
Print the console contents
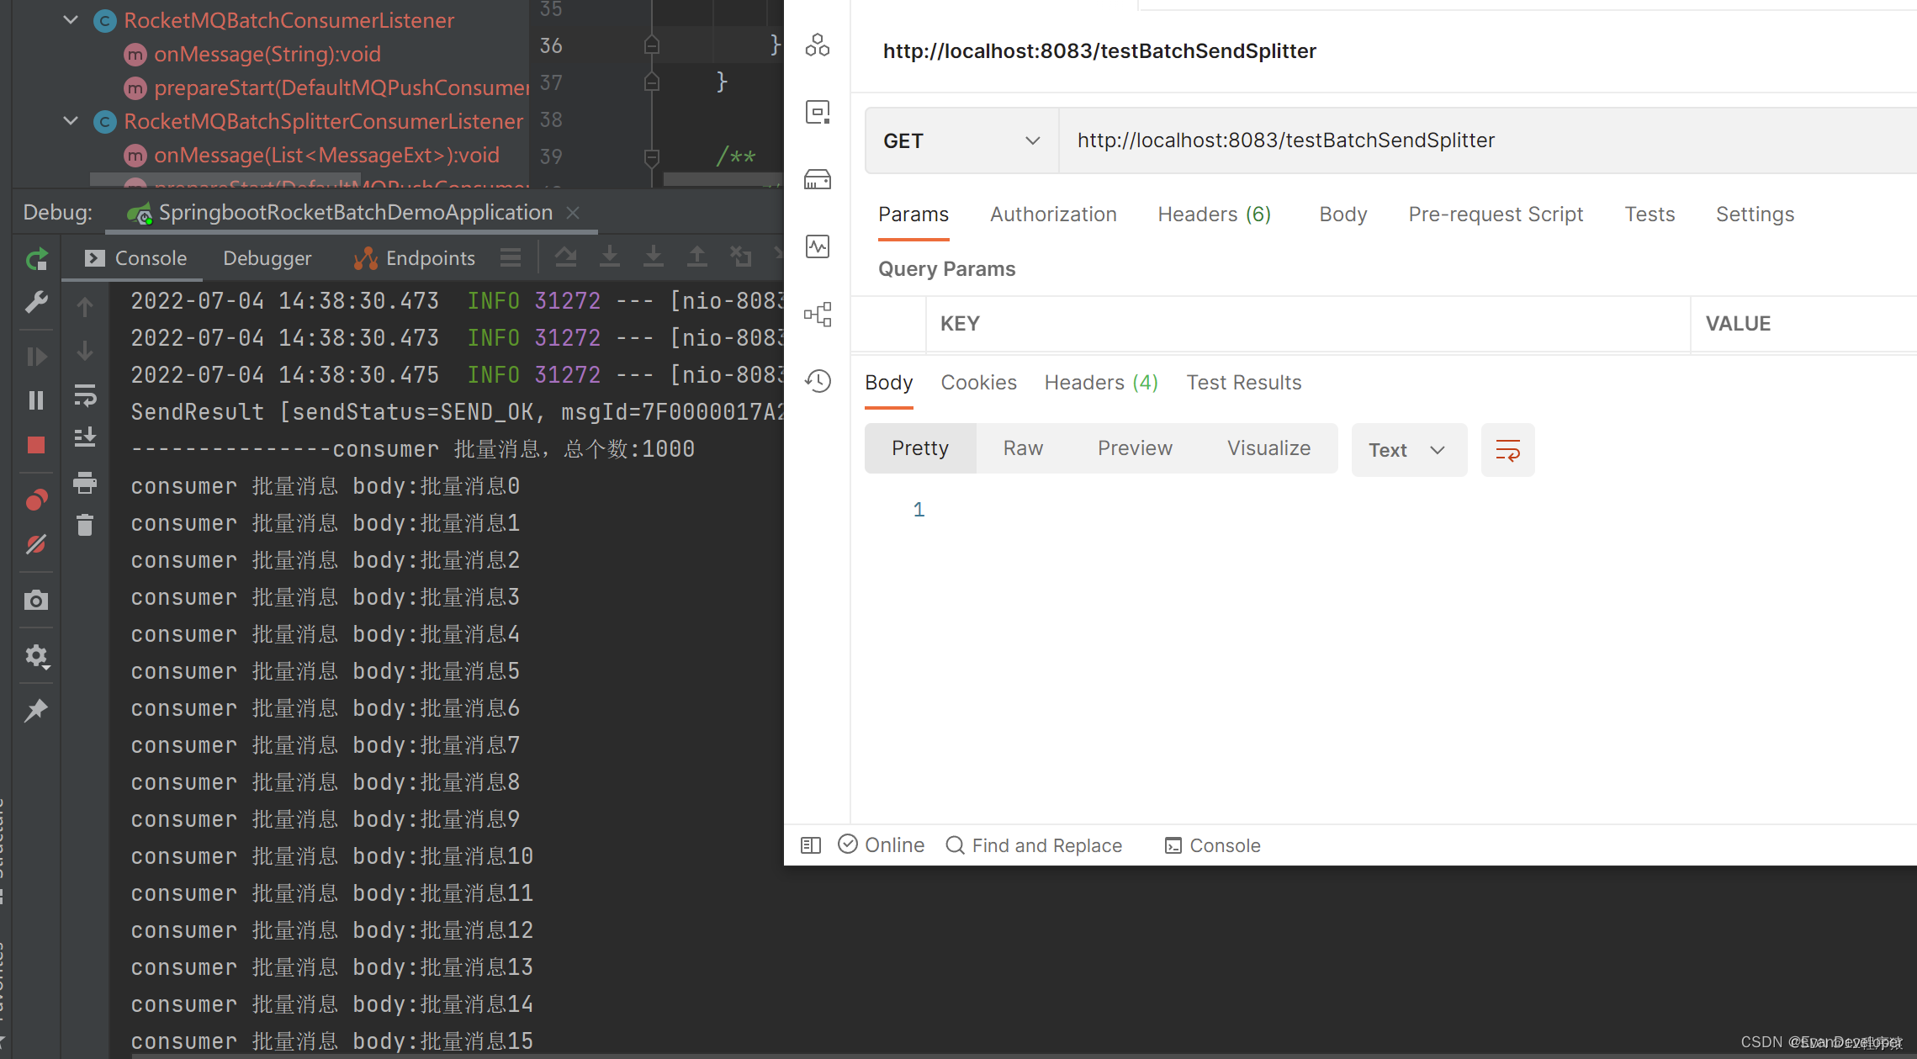click(x=85, y=482)
